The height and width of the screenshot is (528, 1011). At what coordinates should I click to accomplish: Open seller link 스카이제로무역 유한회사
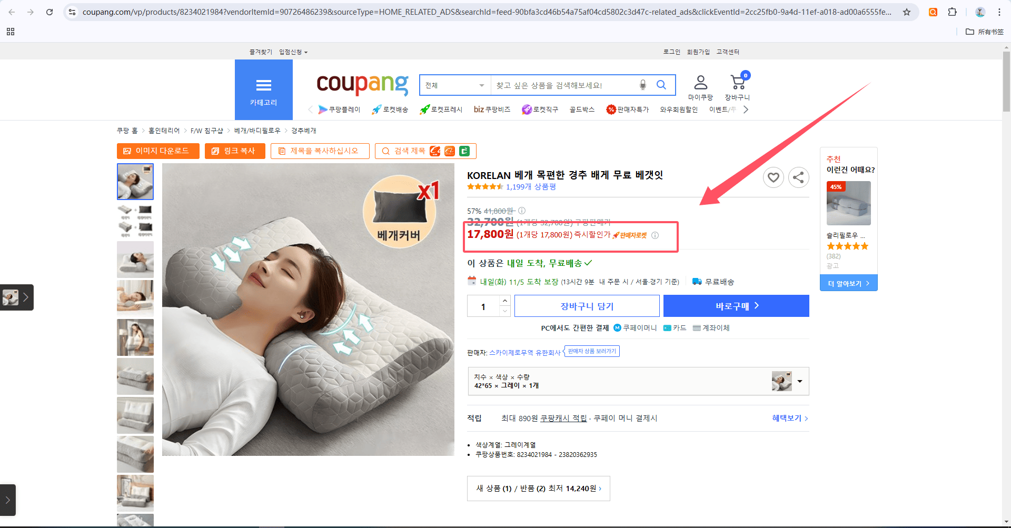525,353
